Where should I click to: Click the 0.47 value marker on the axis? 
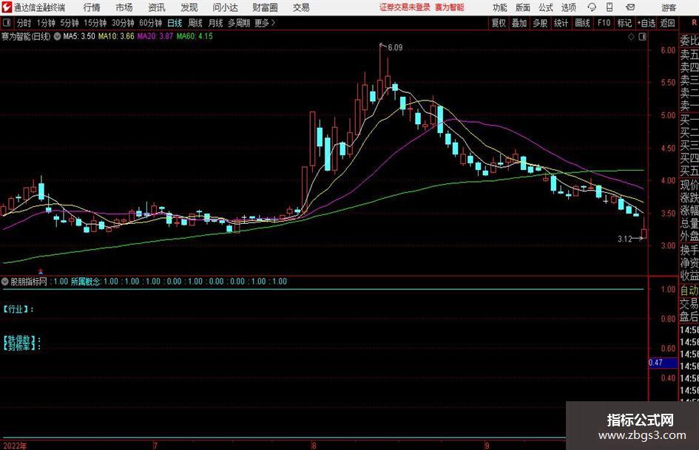click(663, 363)
